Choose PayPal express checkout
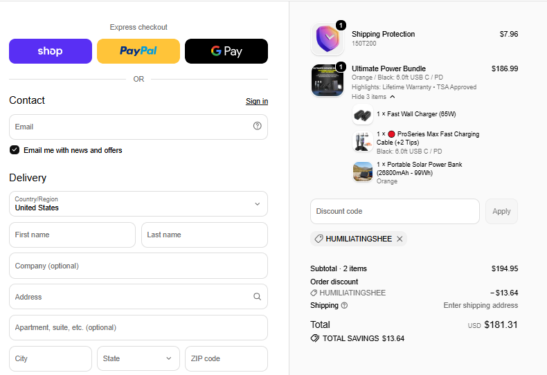 coord(138,51)
